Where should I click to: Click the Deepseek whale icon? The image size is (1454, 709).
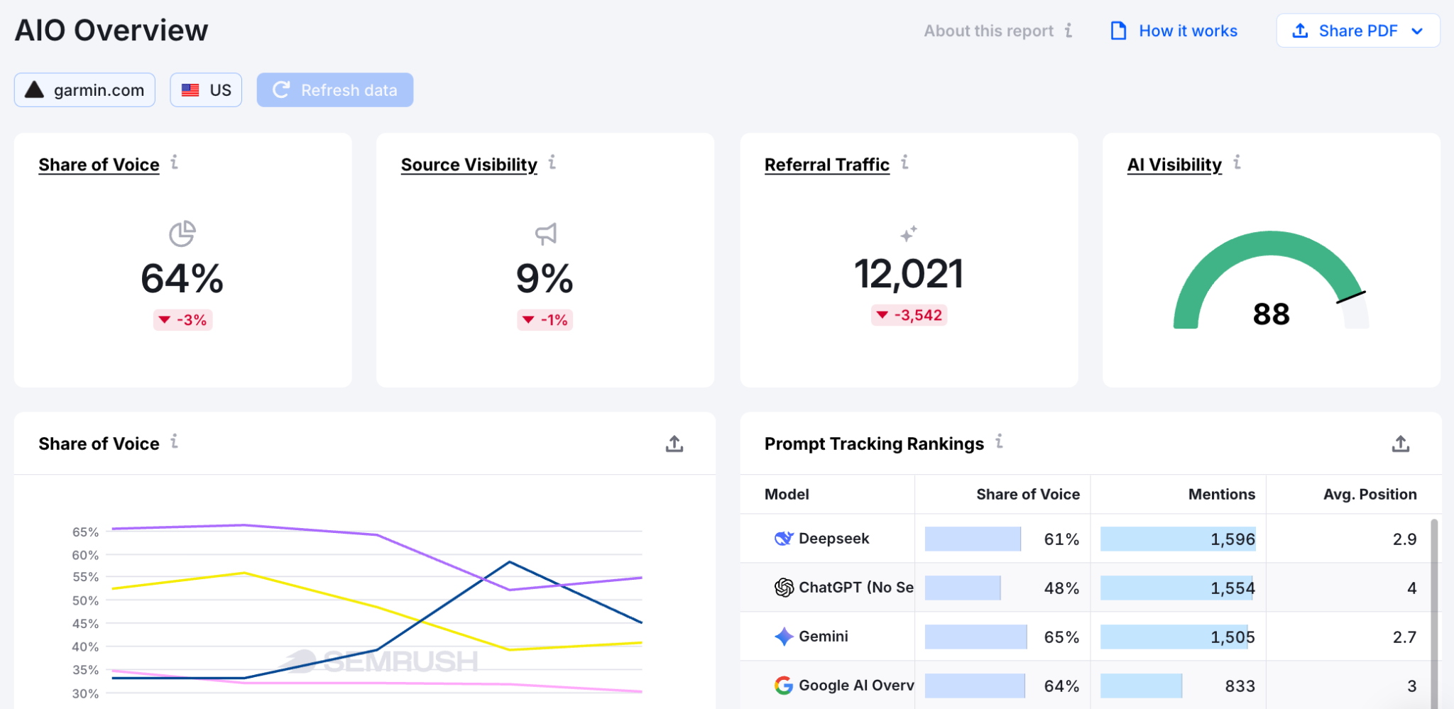tap(784, 539)
